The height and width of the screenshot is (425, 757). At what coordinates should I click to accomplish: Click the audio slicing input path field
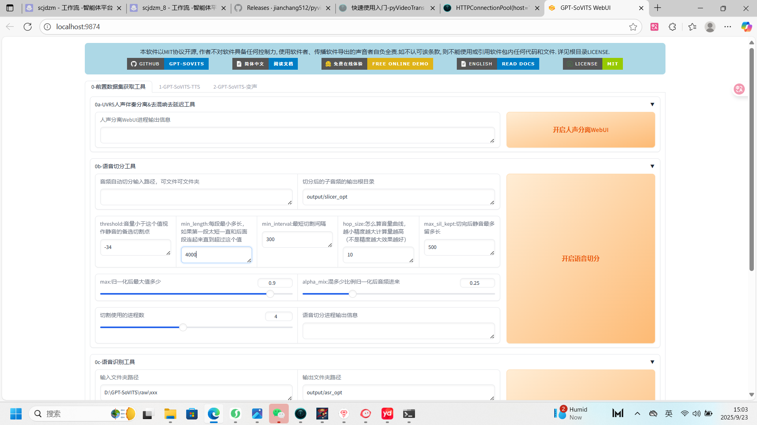click(196, 197)
